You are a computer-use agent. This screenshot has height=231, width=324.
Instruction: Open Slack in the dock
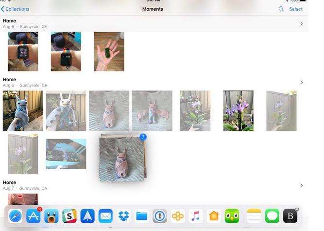[x=69, y=216]
